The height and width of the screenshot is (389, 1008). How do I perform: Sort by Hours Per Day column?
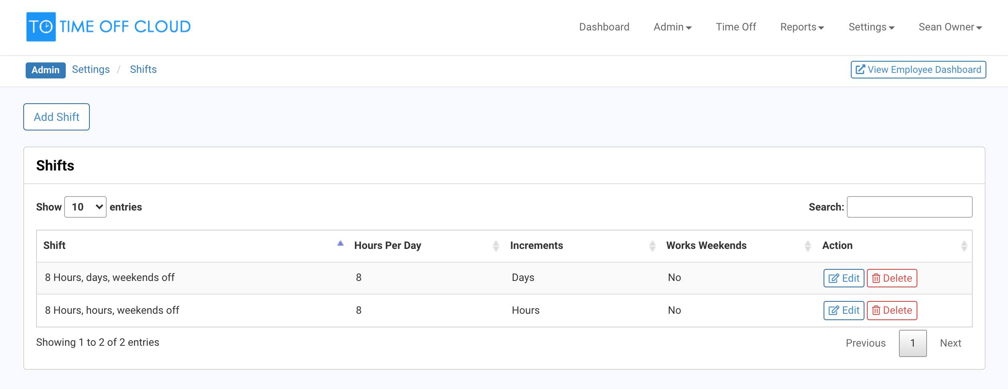(x=426, y=246)
